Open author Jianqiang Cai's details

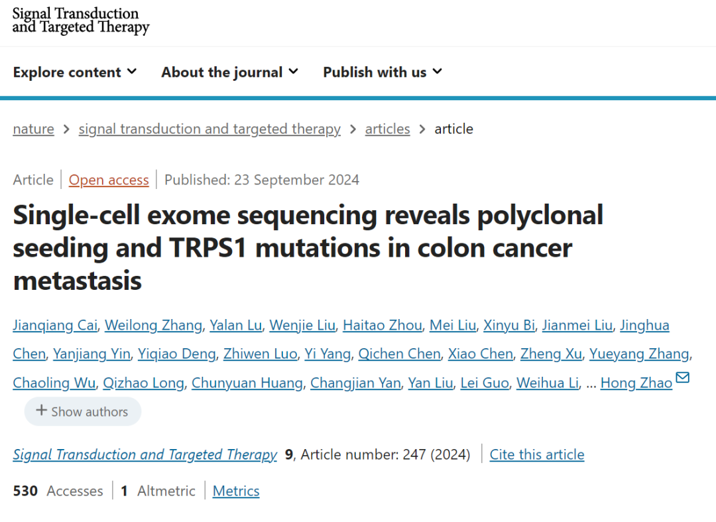click(x=56, y=325)
